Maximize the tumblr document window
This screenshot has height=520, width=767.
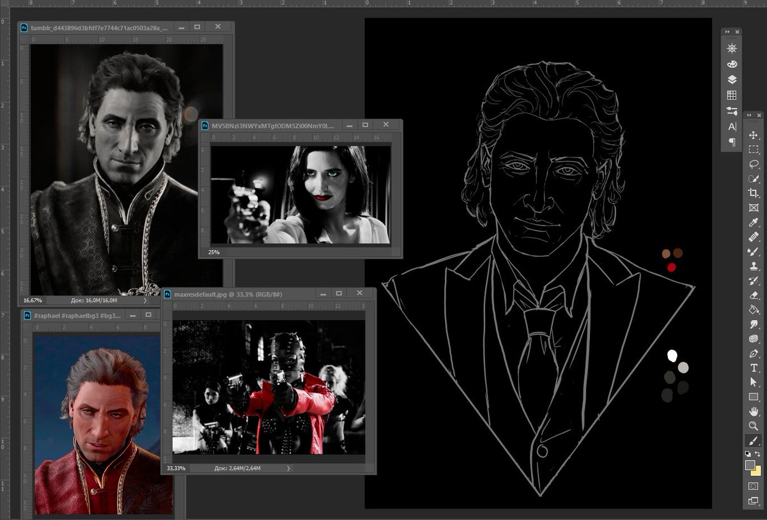[198, 27]
